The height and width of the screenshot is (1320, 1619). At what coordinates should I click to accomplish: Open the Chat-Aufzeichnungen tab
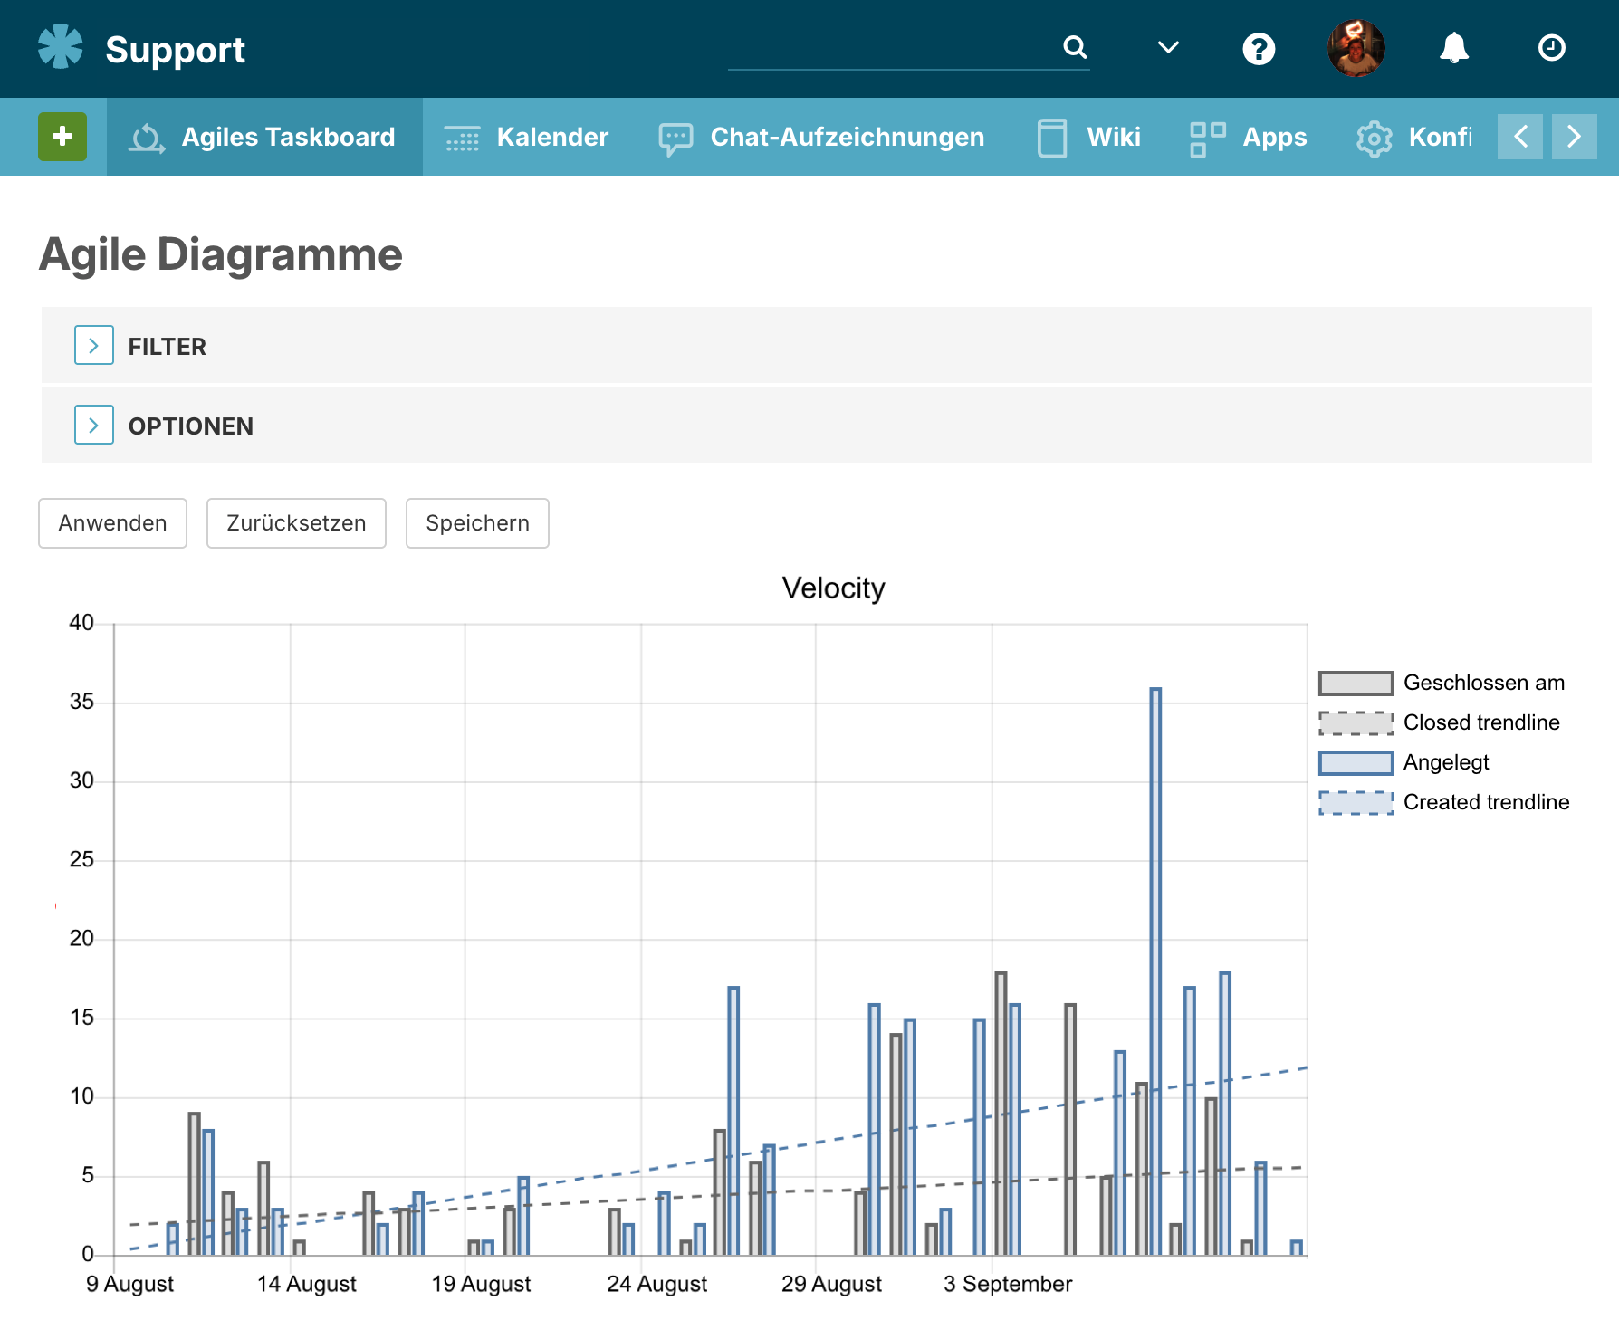point(821,137)
